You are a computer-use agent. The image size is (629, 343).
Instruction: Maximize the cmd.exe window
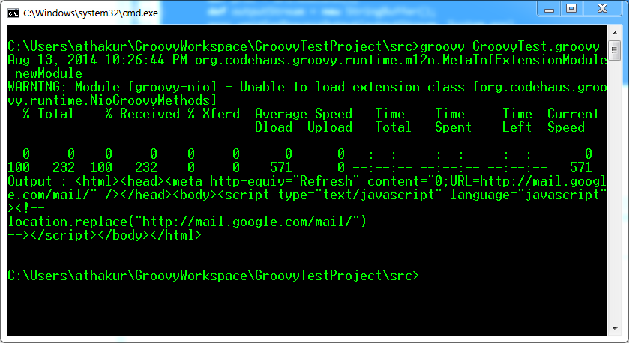click(x=571, y=9)
